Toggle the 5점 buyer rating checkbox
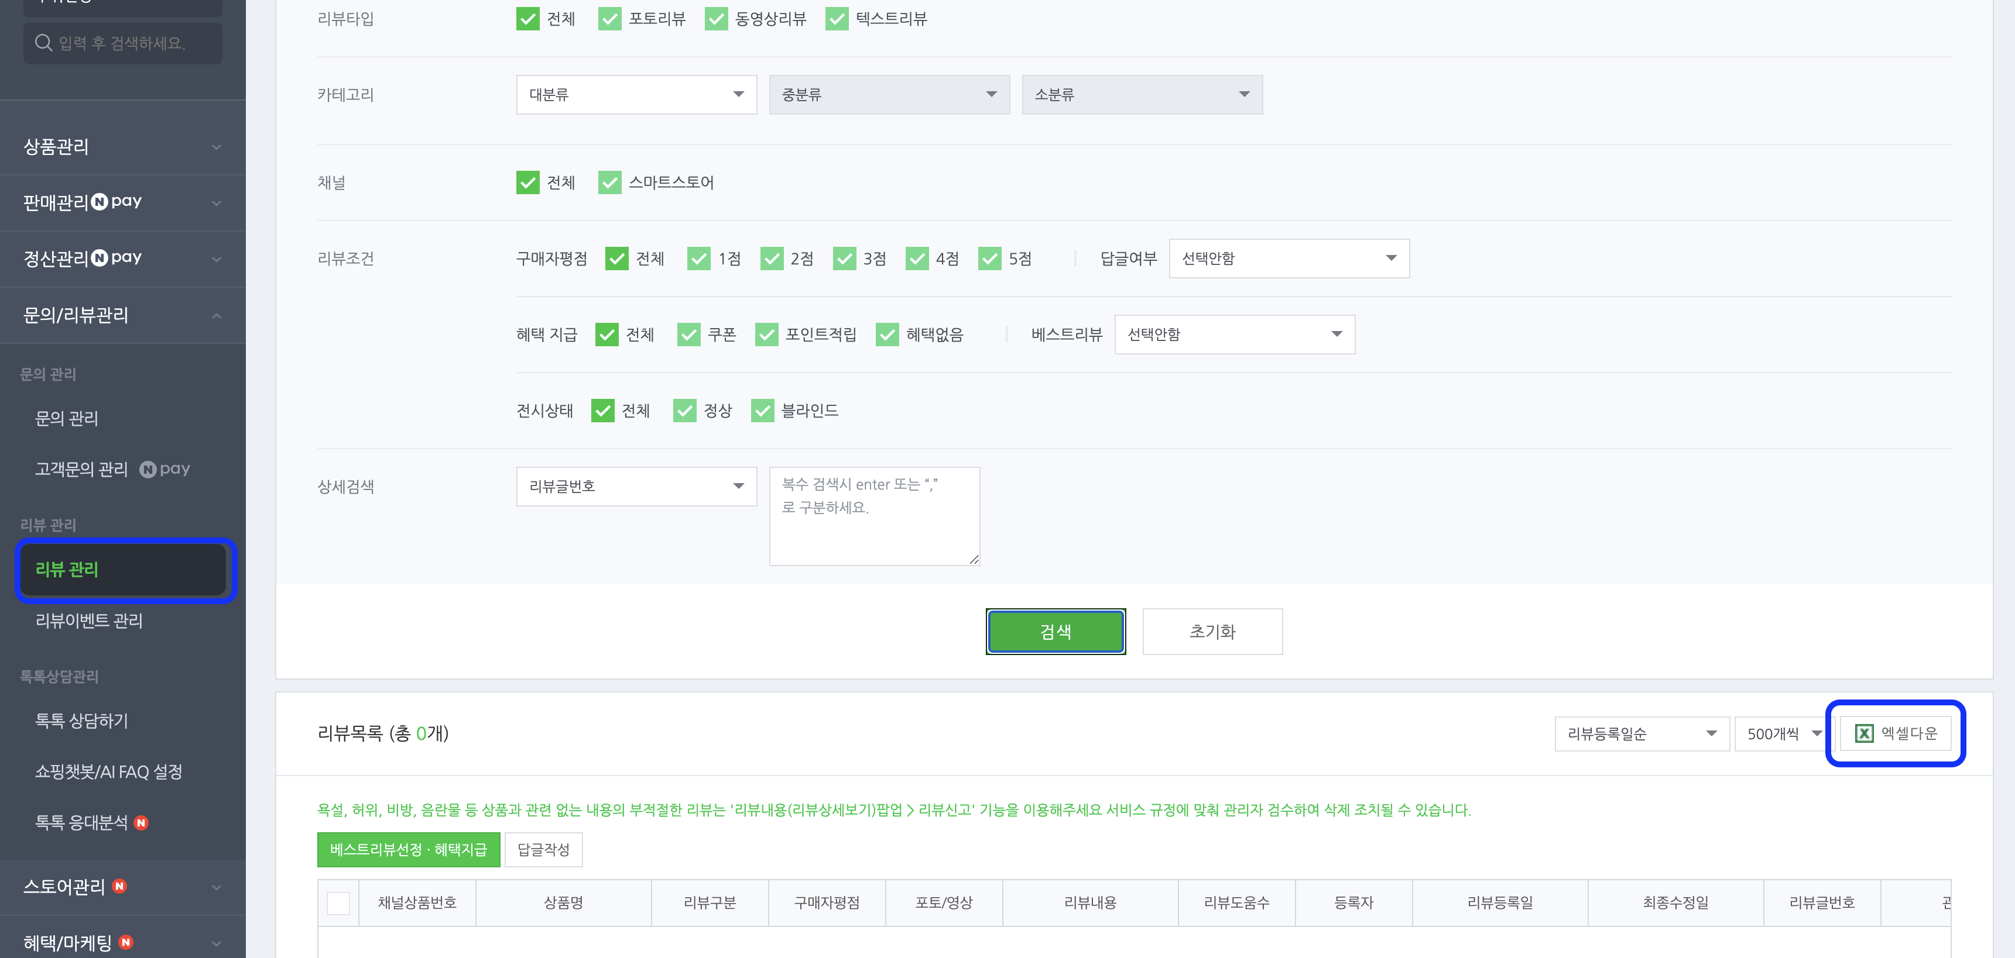This screenshot has height=958, width=2015. coord(989,259)
